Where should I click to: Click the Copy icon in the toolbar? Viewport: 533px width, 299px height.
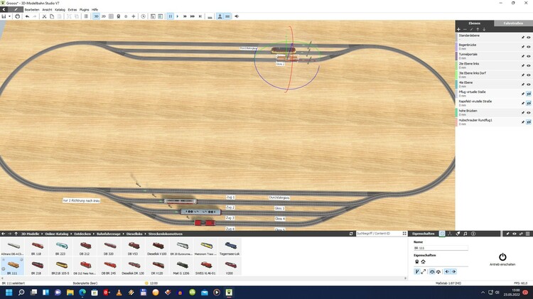click(x=52, y=16)
